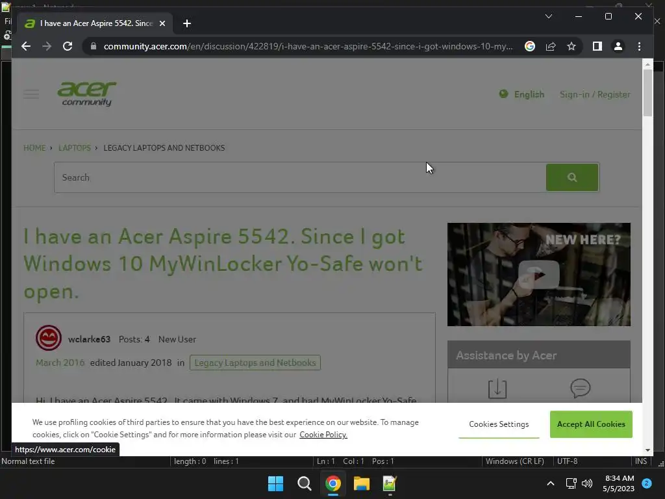
Task: Open the wclarke63 profile name
Action: 89,339
